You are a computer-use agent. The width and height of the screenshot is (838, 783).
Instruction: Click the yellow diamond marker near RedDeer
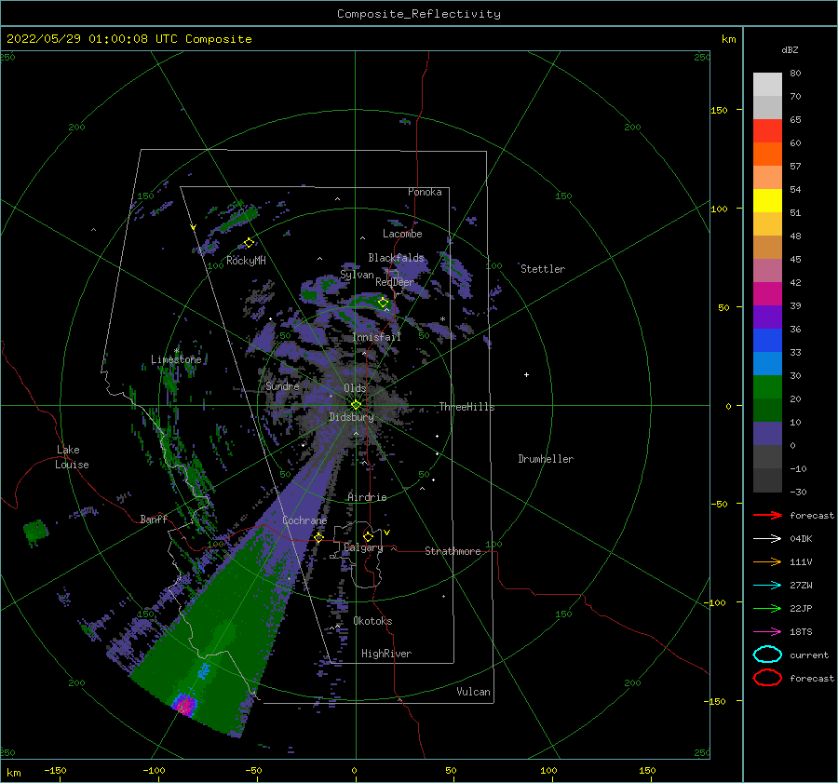tap(384, 303)
